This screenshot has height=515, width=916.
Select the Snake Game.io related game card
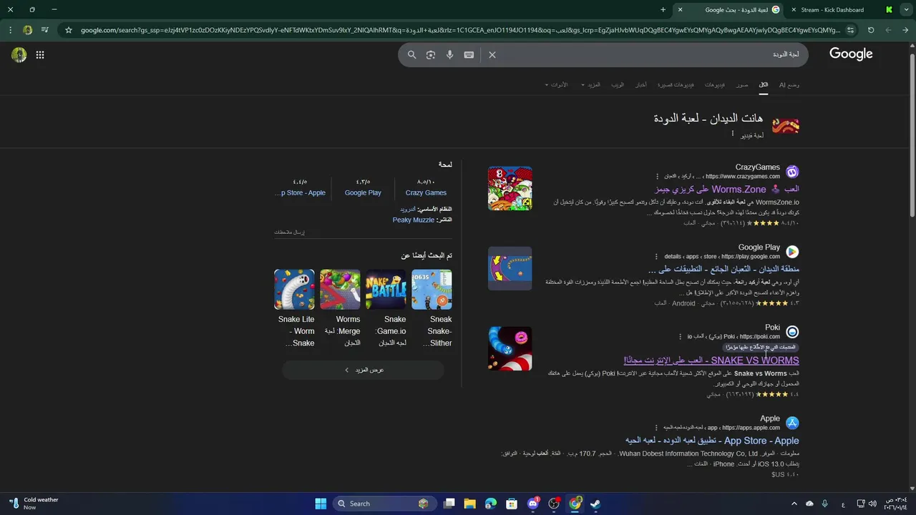click(386, 309)
